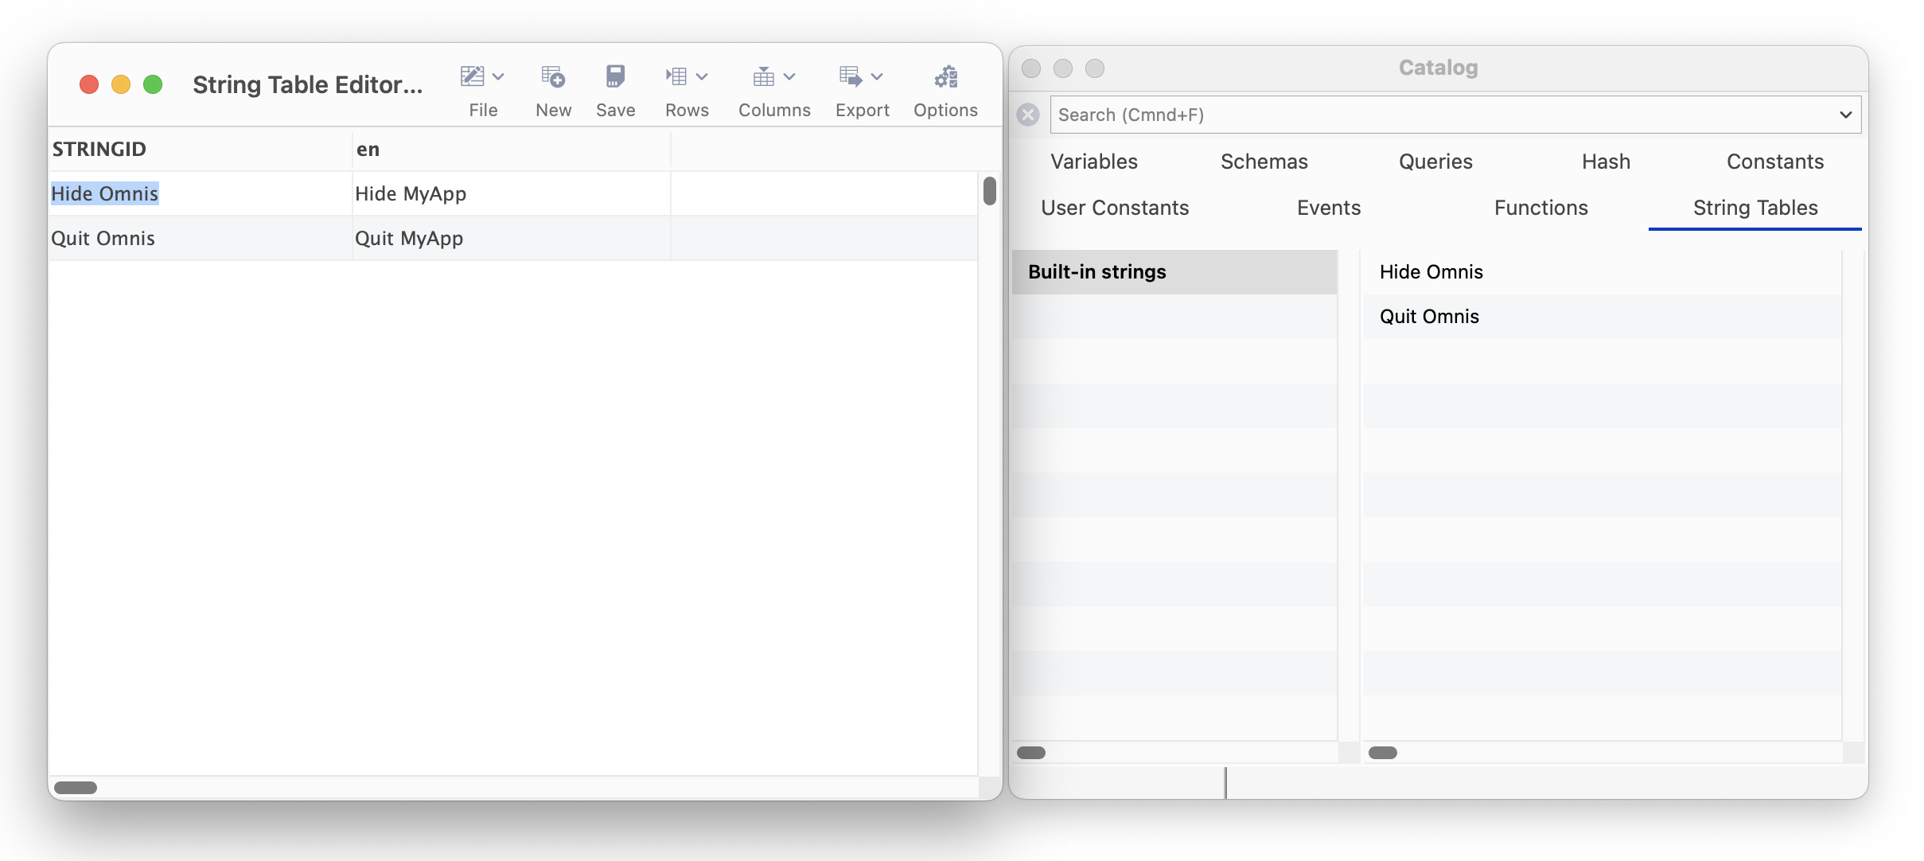Click the editor's vertical scrollbar thumb
Image resolution: width=1924 pixels, height=861 pixels.
(x=989, y=191)
